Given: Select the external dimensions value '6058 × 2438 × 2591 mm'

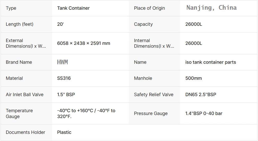Looking at the screenshot, I should [84, 43].
